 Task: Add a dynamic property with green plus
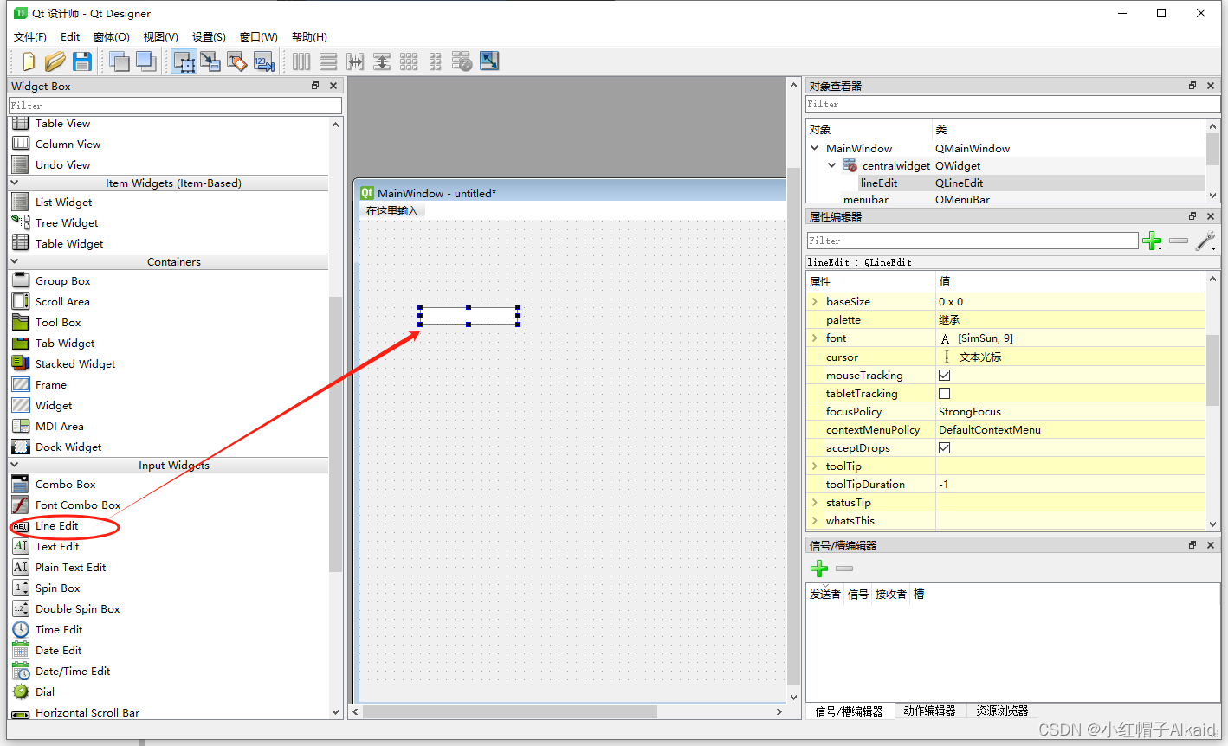coord(1152,241)
